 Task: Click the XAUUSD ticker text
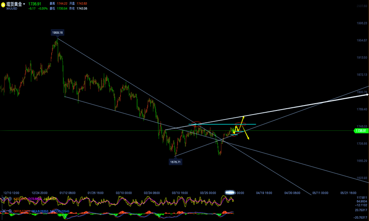(12, 9)
